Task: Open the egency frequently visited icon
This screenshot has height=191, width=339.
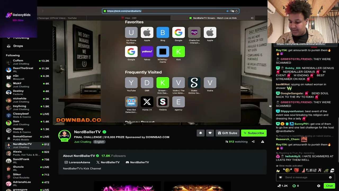Action: pyautogui.click(x=179, y=102)
